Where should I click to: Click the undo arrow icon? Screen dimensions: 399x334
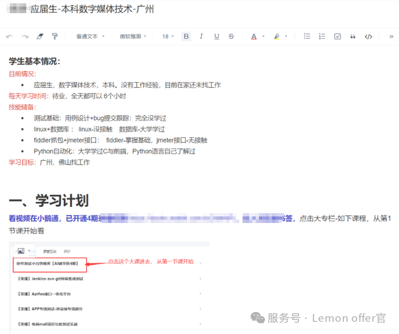10,37
